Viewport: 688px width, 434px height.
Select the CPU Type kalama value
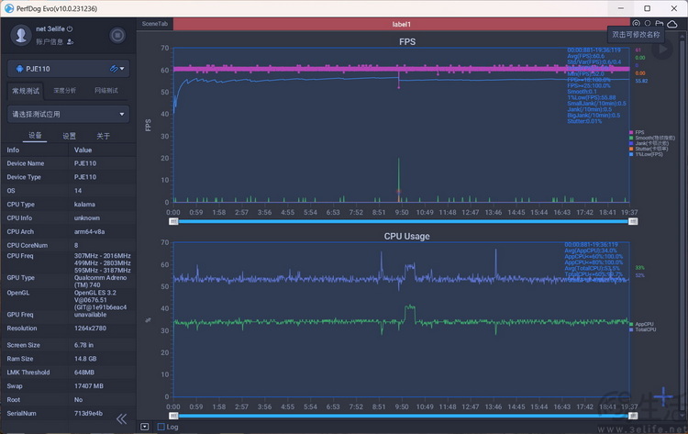(84, 205)
